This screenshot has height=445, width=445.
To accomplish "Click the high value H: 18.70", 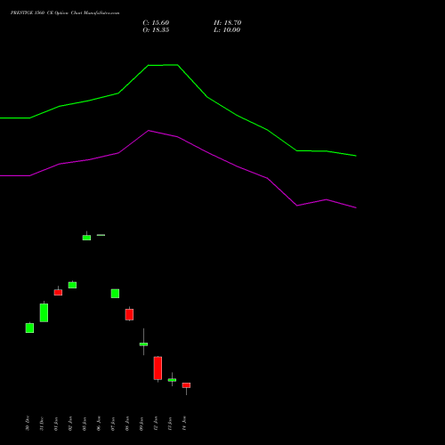I will point(227,23).
